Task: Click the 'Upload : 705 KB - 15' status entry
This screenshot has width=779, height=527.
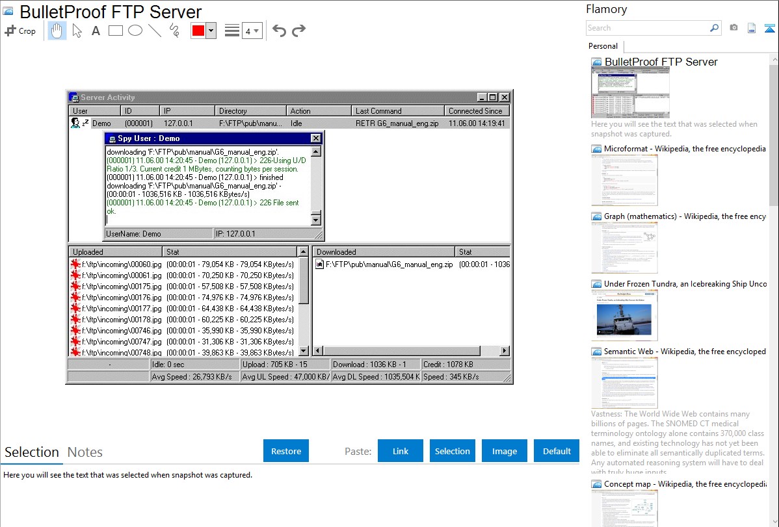Action: point(285,365)
